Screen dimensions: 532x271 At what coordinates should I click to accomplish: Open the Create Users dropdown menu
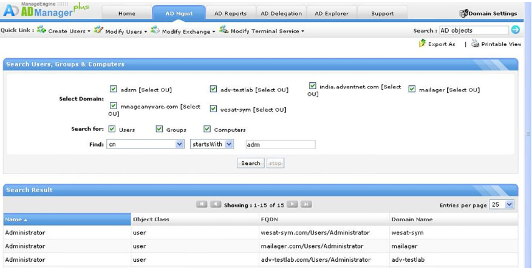(x=89, y=31)
